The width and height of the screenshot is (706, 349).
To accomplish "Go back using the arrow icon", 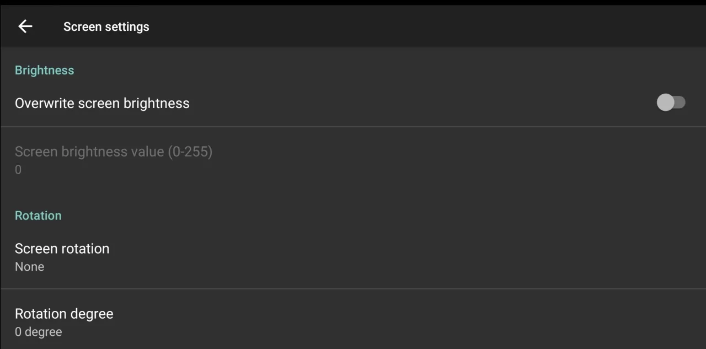I will point(25,26).
